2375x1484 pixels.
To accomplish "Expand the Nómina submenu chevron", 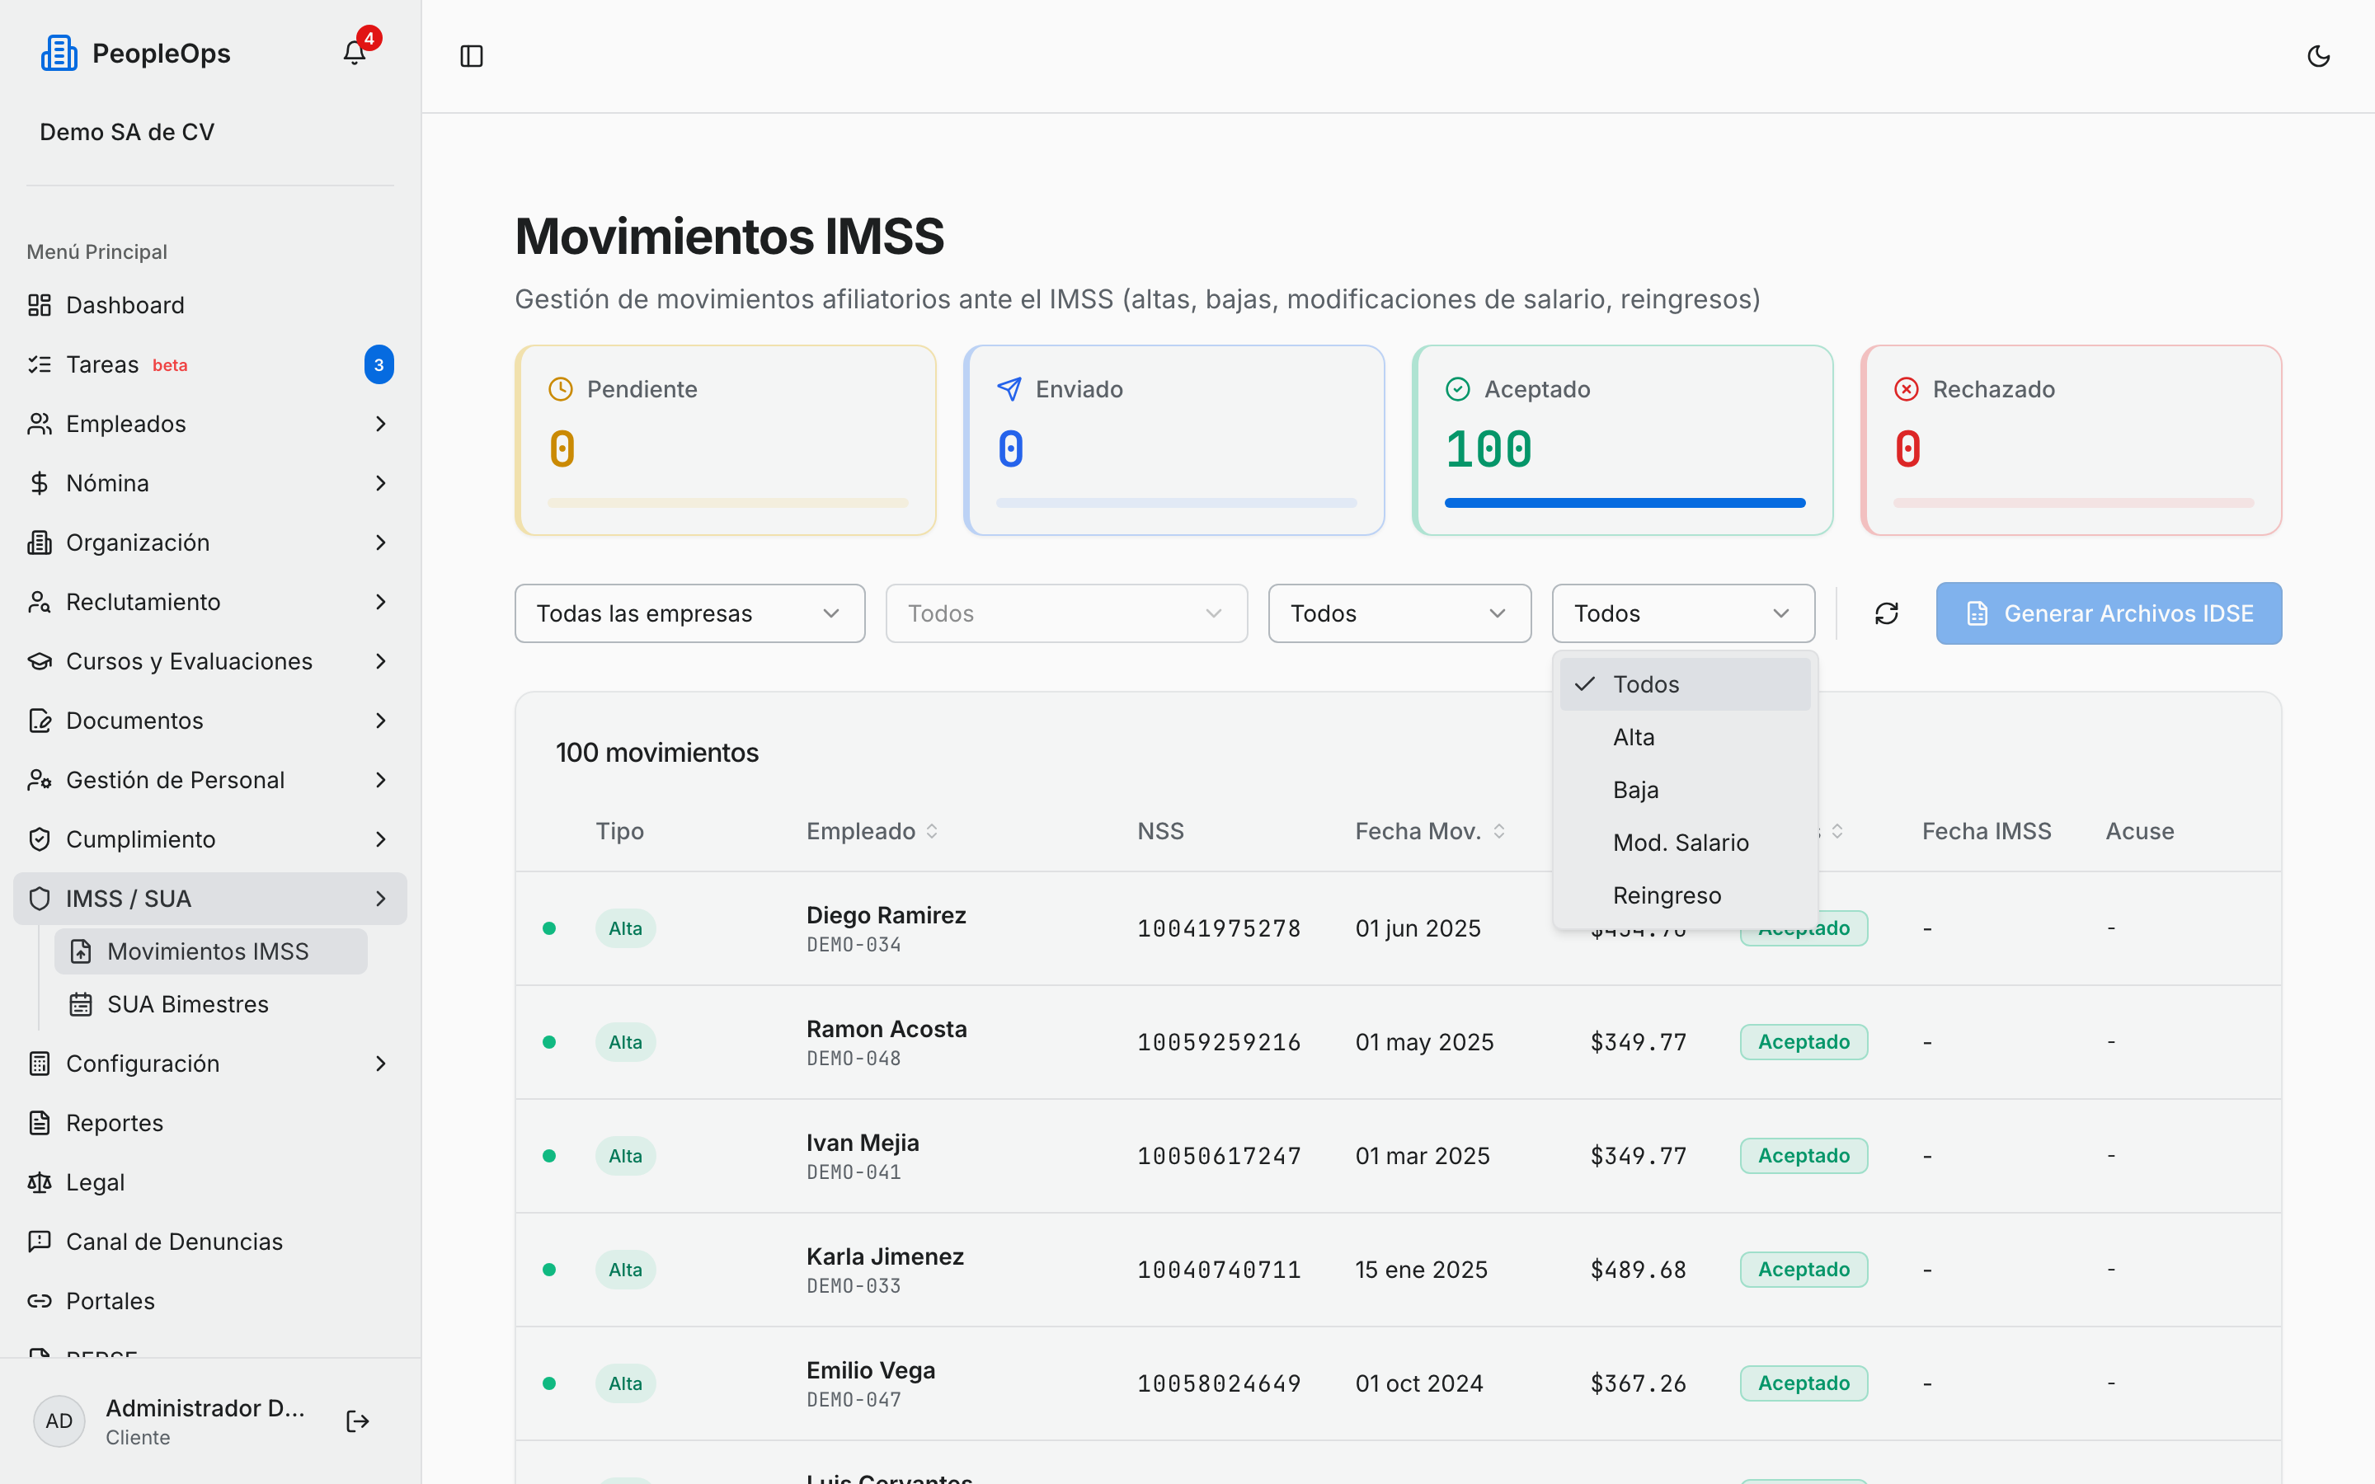I will coord(381,483).
